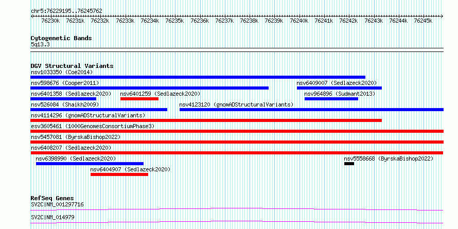
Task: Click the red nsv4114296 variant bar
Action: (x=206, y=120)
